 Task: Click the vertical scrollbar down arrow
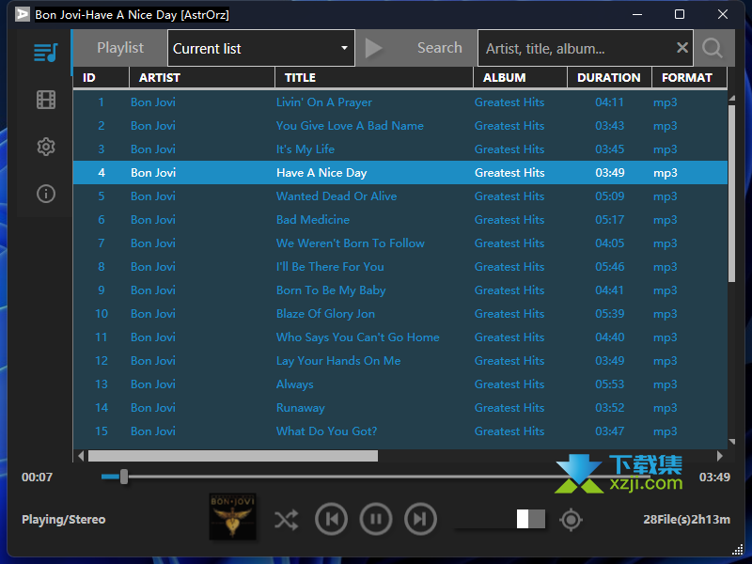731,442
